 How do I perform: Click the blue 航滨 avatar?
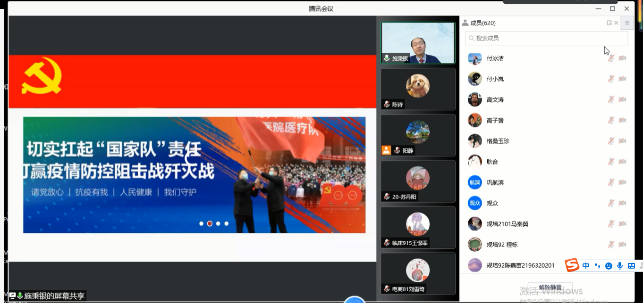(x=474, y=182)
